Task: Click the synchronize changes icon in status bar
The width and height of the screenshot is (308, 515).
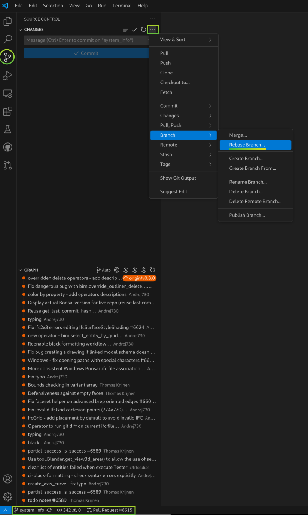Action: (49, 510)
